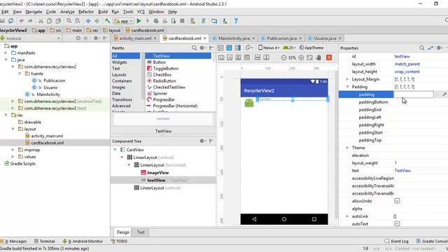Expand the autoLink property group
This screenshot has width=448, height=252.
(x=347, y=216)
